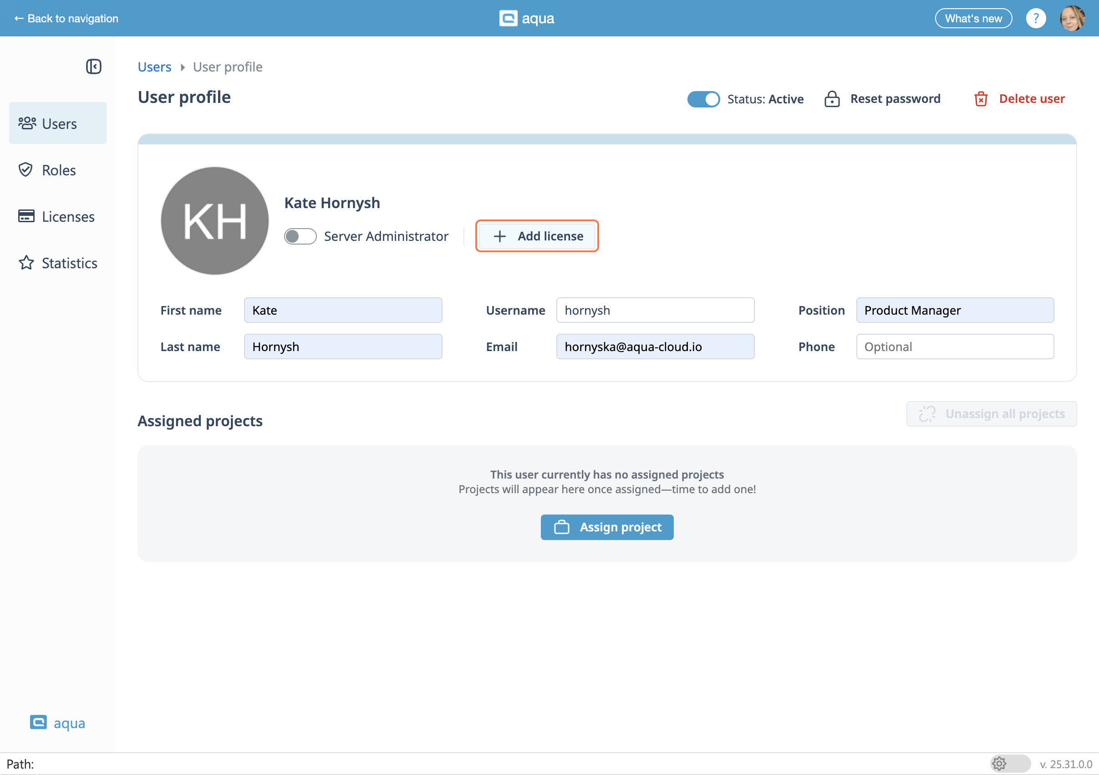Click the settings gear in status bar
The image size is (1099, 775).
pos(999,764)
